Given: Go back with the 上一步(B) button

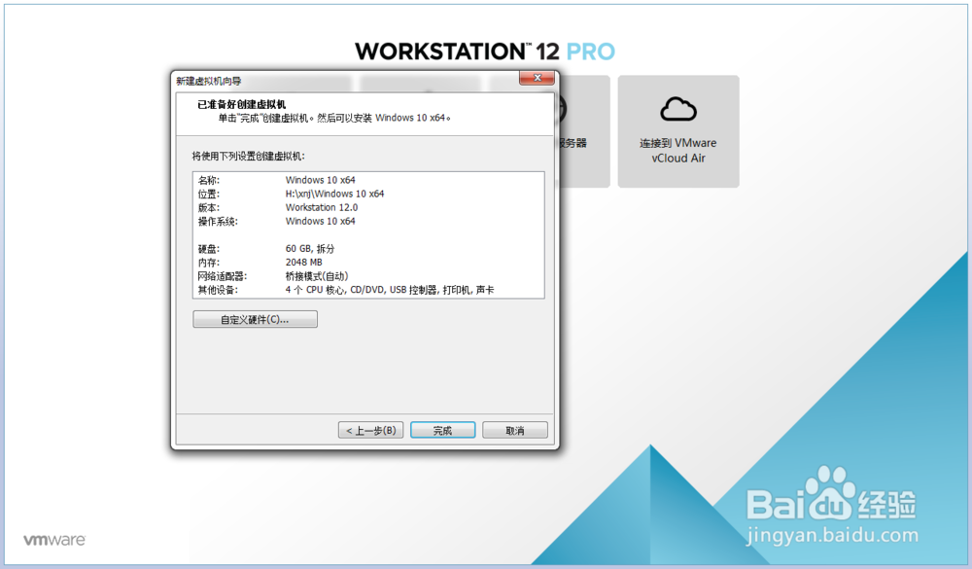Looking at the screenshot, I should pos(370,430).
